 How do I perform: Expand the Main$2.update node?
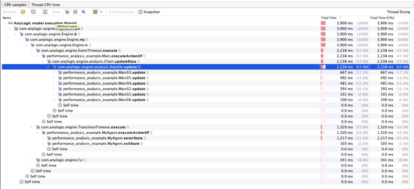(54, 89)
